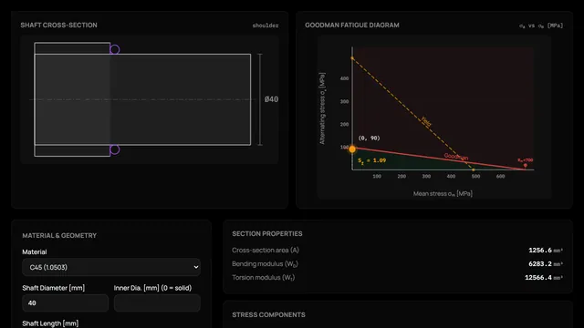Click the lower purple shoulder notch circle

(x=115, y=149)
